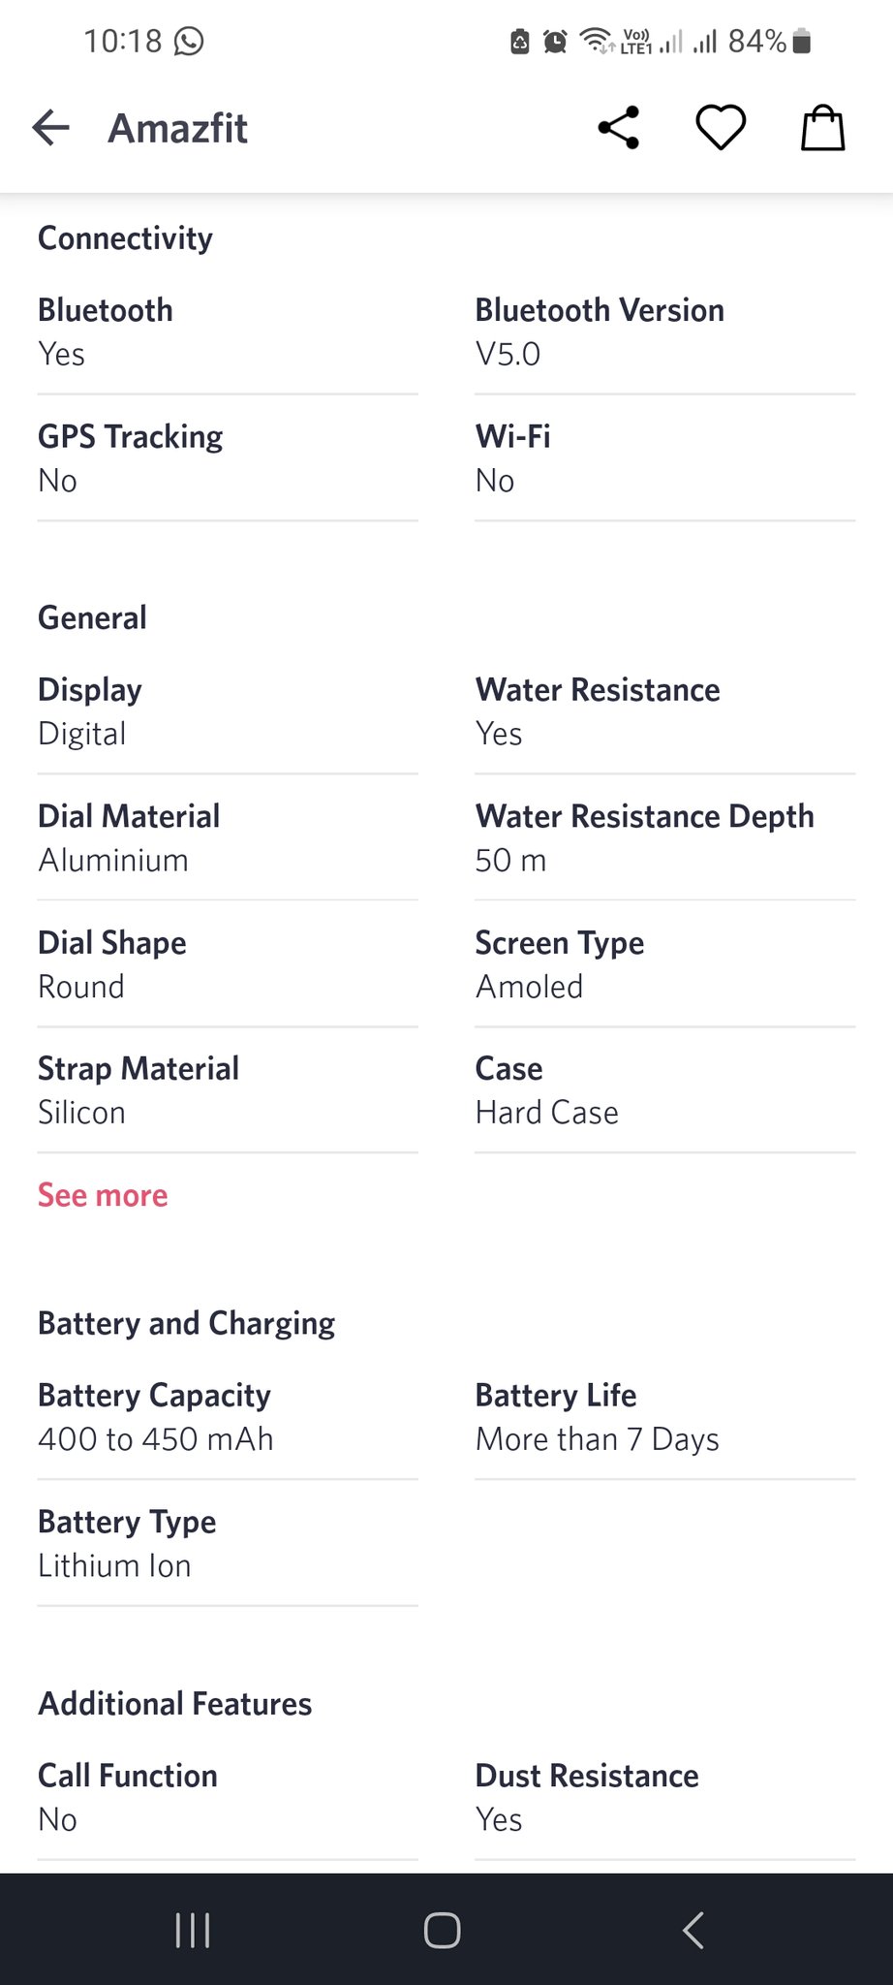The height and width of the screenshot is (1985, 893).
Task: Open recent apps navigation button
Action: pyautogui.click(x=193, y=1930)
